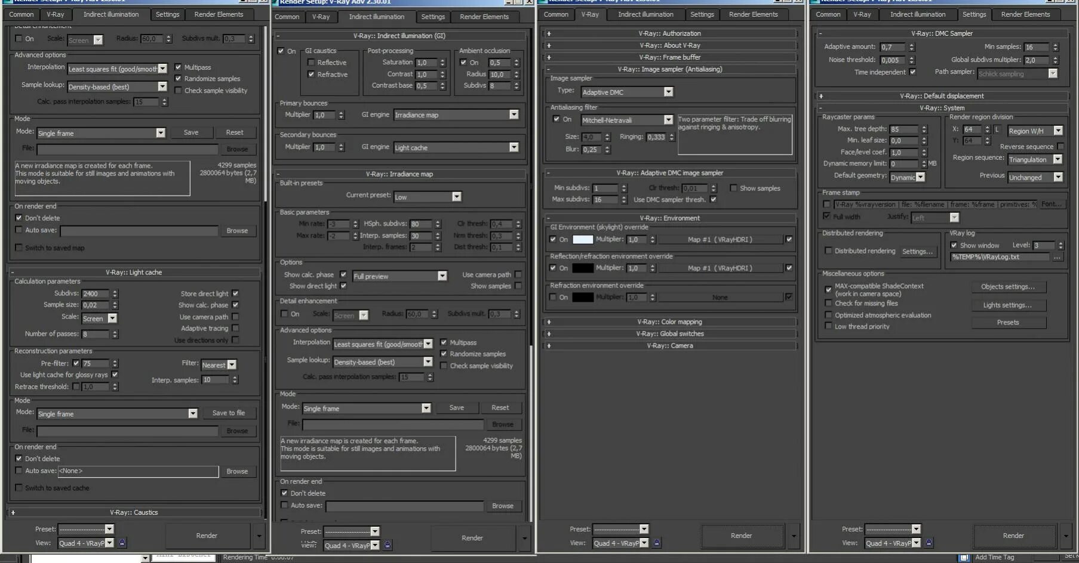Enable the Reflective GI caustics checkbox
Viewport: 1079px width, 563px height.
(311, 63)
